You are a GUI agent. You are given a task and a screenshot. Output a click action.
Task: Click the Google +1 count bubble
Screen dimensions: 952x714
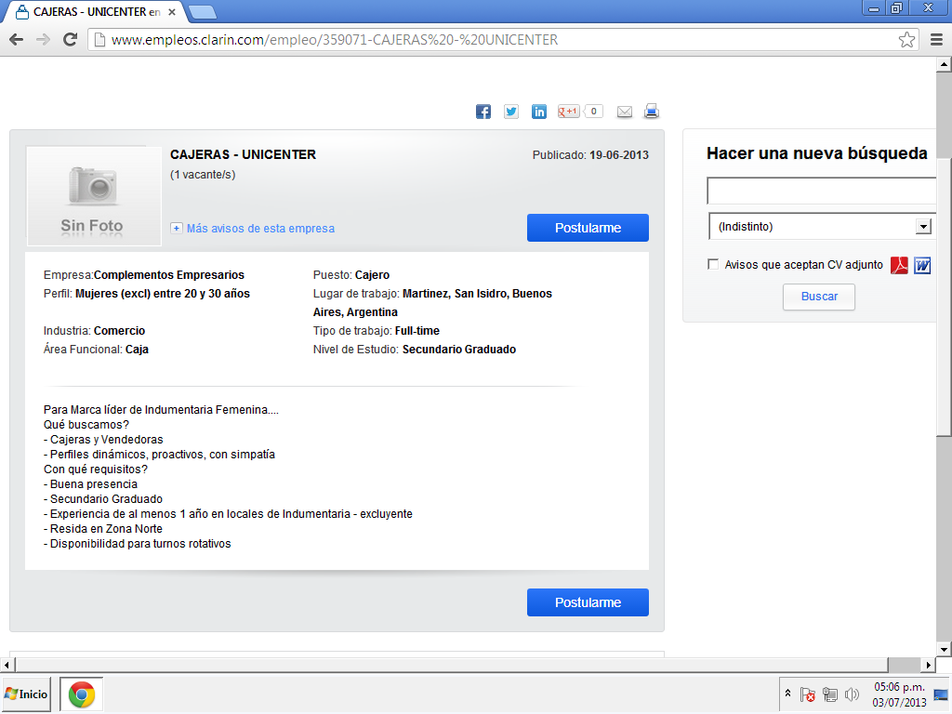point(594,112)
